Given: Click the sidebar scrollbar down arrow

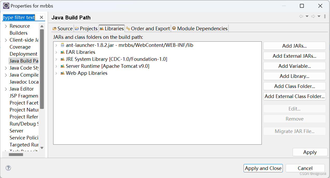Looking at the screenshot, I should pyautogui.click(x=42, y=148).
